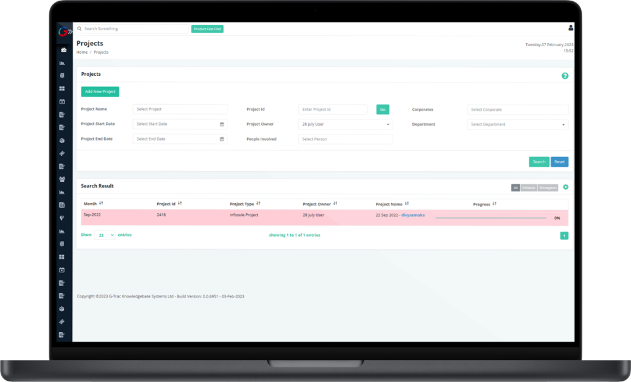Image resolution: width=631 pixels, height=382 pixels.
Task: Open calendar picker for Project End Date
Action: [222, 139]
